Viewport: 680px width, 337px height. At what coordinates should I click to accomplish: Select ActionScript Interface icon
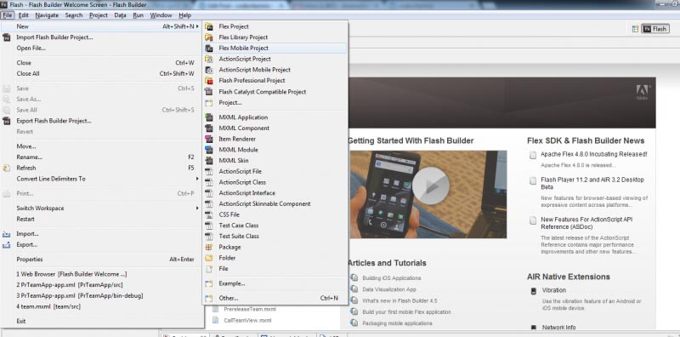(209, 193)
